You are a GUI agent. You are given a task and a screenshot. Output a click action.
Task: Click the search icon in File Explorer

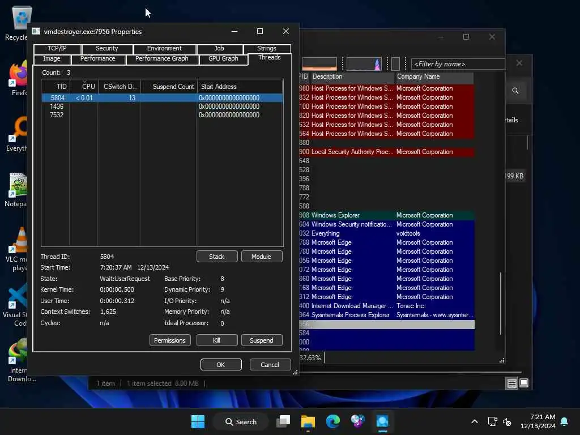515,91
